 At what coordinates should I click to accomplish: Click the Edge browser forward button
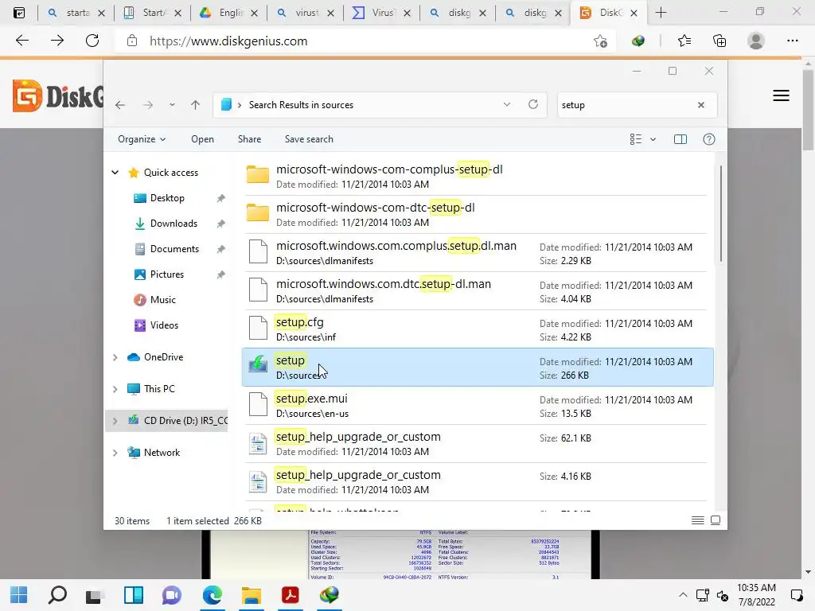[57, 41]
